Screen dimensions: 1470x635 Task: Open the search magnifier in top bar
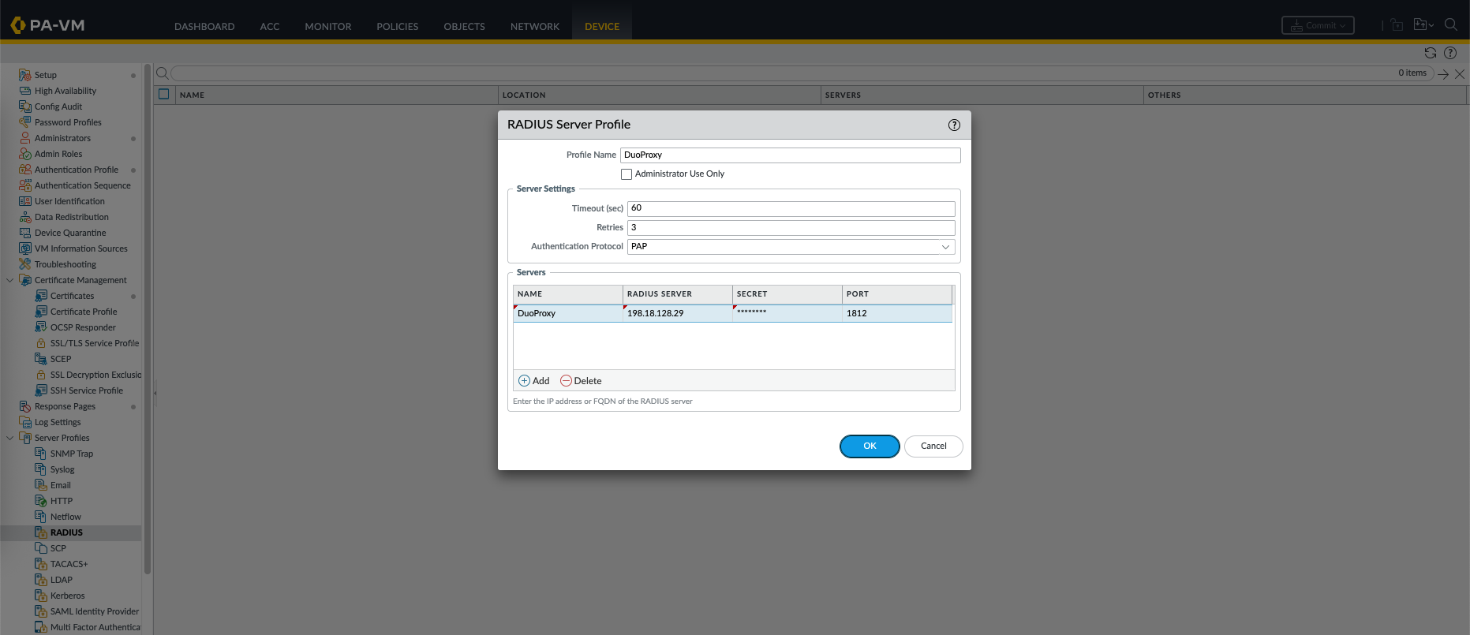(x=1450, y=25)
